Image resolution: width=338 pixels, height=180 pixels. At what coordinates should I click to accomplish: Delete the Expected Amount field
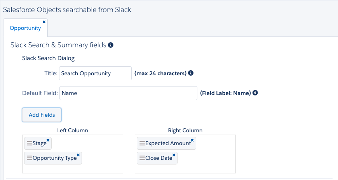pos(192,140)
